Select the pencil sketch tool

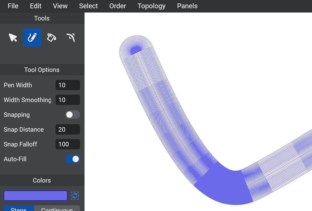coord(32,38)
